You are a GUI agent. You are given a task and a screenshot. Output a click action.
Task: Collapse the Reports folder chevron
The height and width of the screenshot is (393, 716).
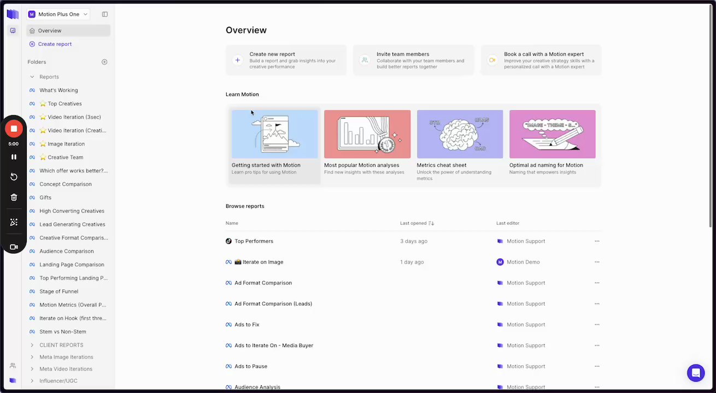[x=32, y=77]
